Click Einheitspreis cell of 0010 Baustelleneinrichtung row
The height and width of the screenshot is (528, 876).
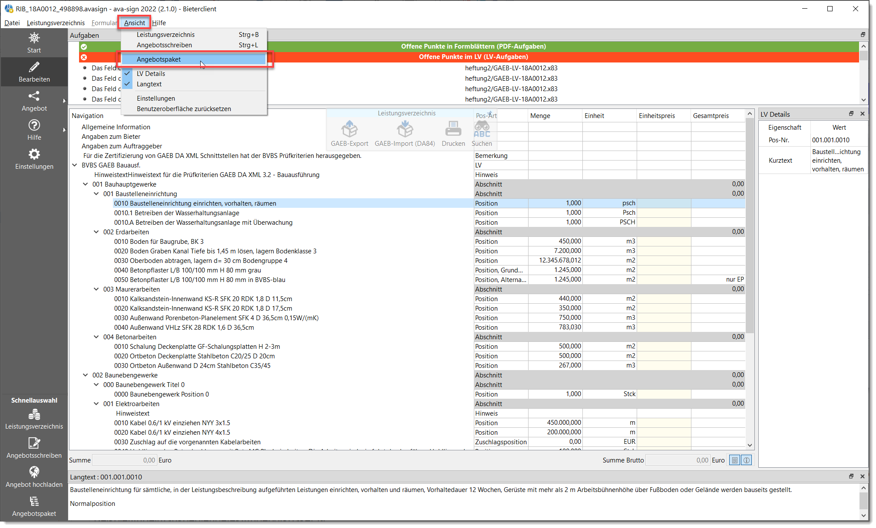(x=664, y=203)
